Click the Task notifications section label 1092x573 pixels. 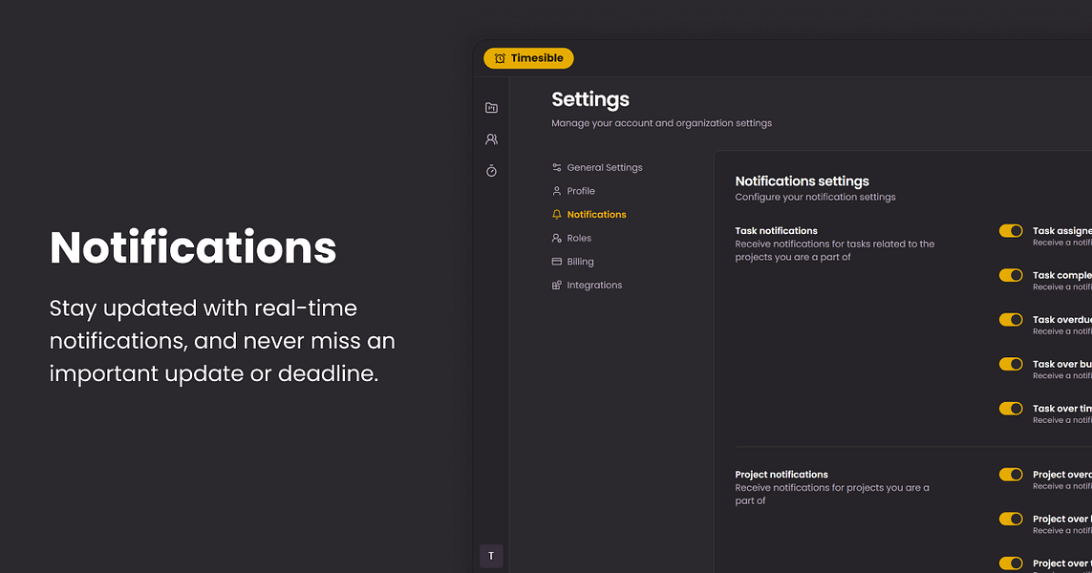point(777,231)
